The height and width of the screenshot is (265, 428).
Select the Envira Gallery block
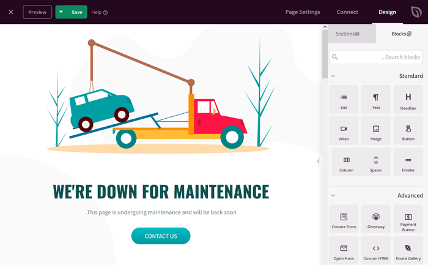408,250
